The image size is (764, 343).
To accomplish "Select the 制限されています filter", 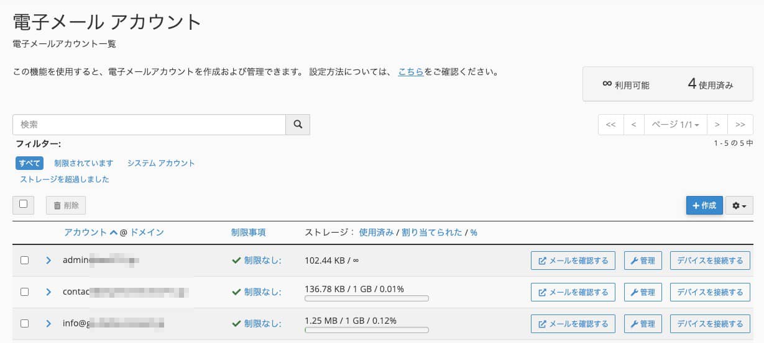I will [x=84, y=163].
